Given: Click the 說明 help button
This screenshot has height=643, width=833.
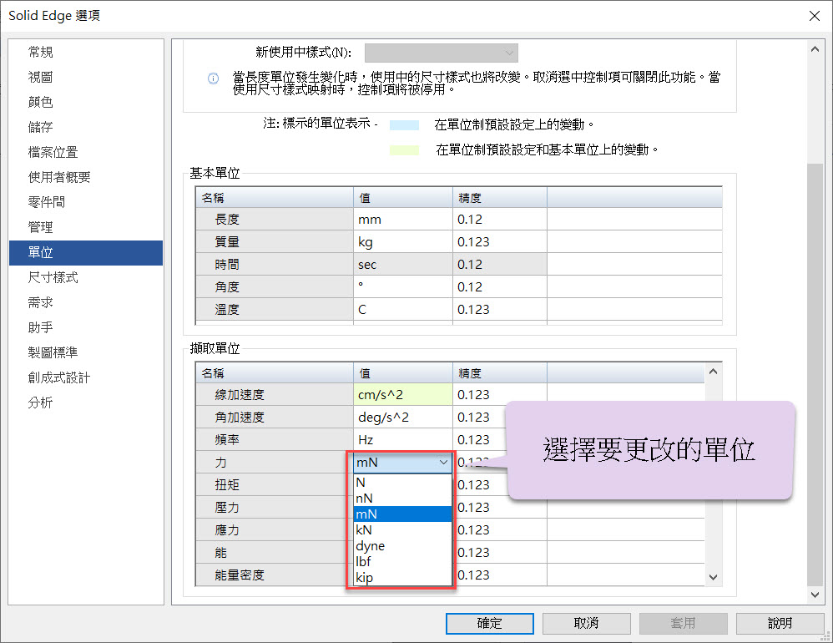Looking at the screenshot, I should point(780,623).
